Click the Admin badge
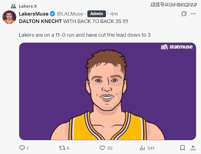The height and width of the screenshot is (154, 201). click(96, 14)
